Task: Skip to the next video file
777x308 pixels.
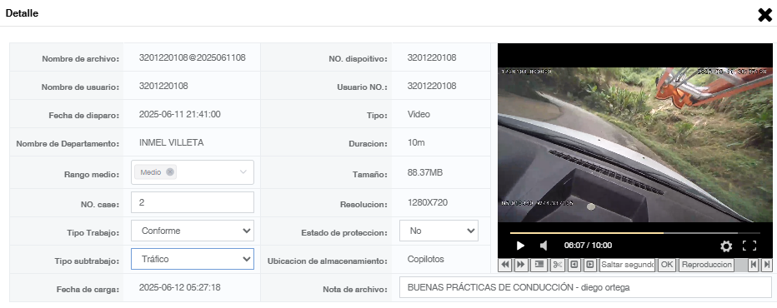Action: (767, 265)
